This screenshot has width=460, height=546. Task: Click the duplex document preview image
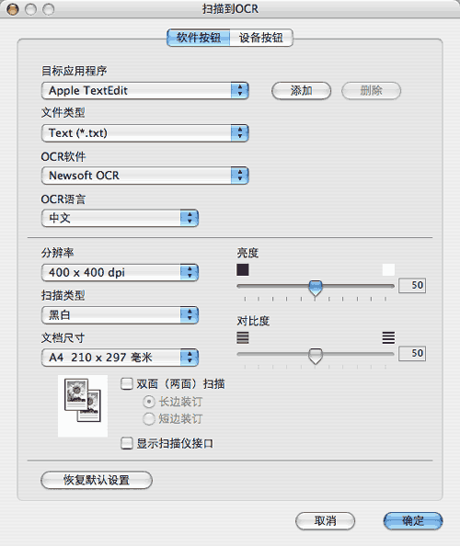pyautogui.click(x=83, y=405)
